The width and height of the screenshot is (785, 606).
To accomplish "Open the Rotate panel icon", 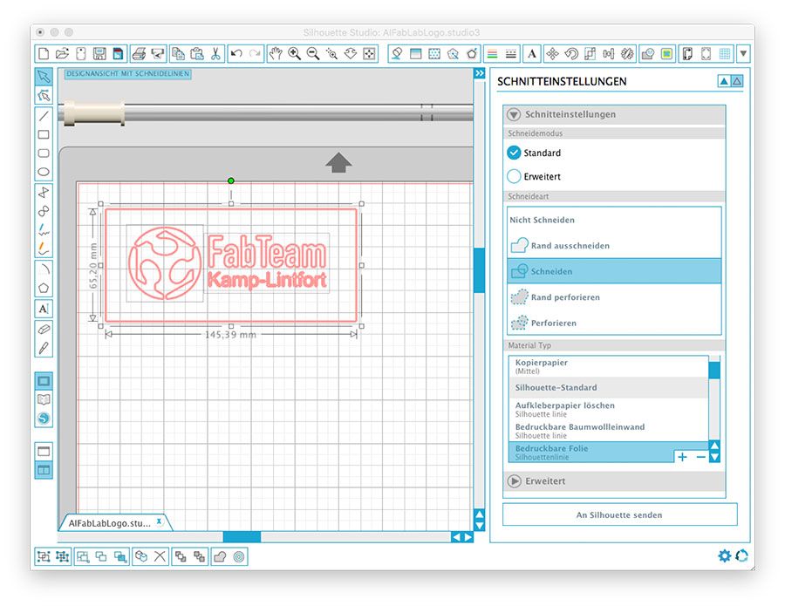I will [571, 53].
